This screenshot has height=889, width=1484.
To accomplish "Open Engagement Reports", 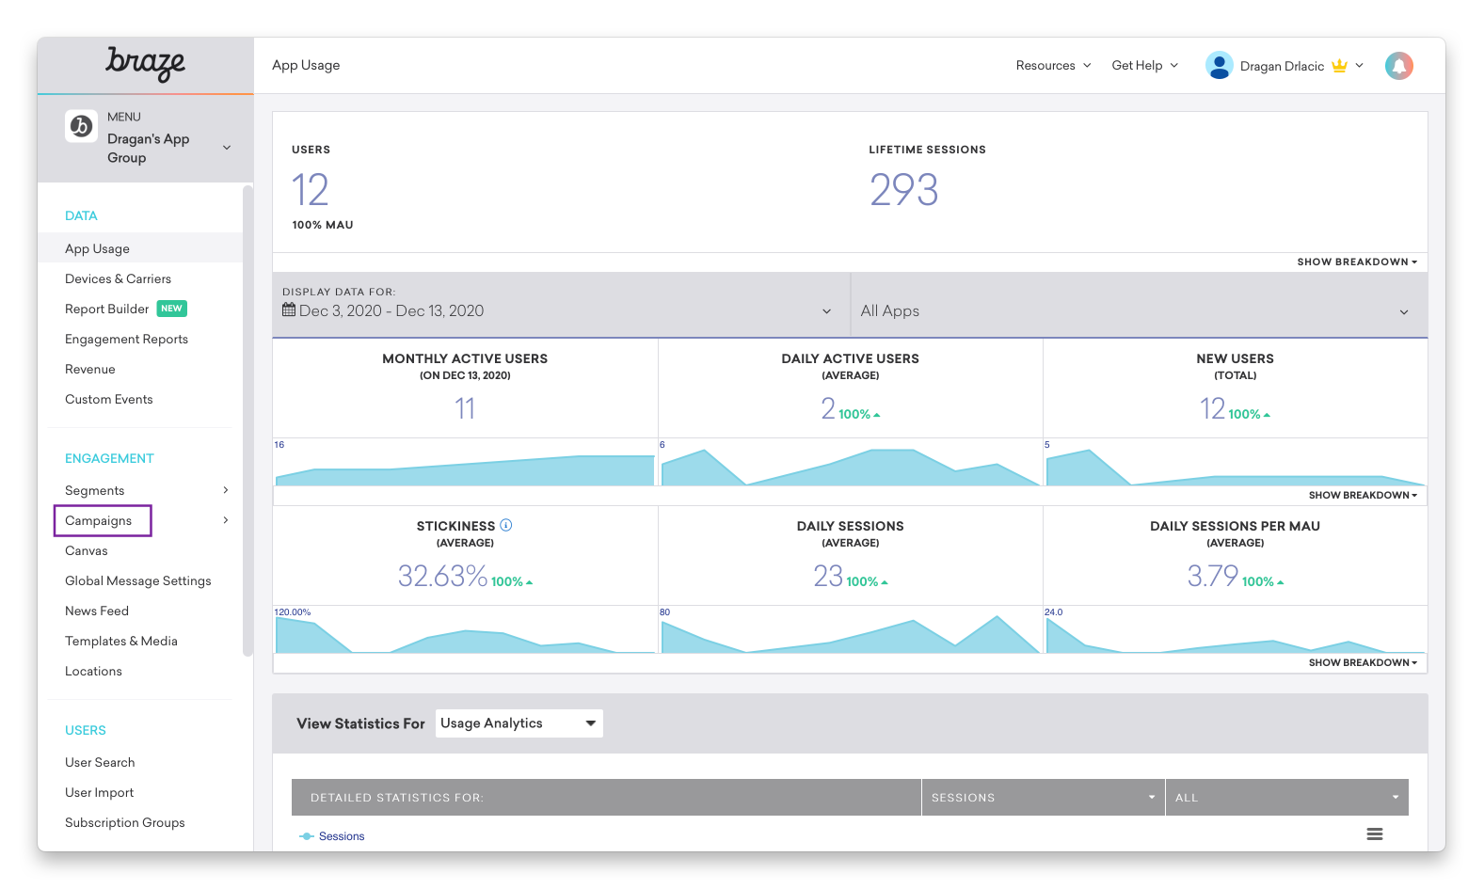I will tap(126, 339).
